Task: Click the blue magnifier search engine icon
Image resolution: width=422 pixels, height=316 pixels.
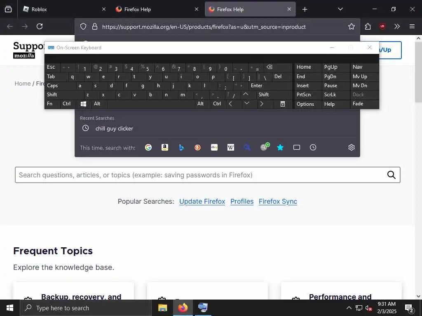Action: (247, 147)
